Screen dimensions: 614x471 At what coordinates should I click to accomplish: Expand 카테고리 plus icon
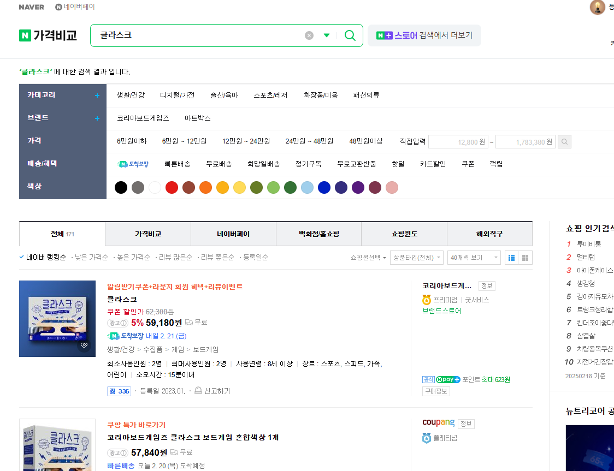97,96
